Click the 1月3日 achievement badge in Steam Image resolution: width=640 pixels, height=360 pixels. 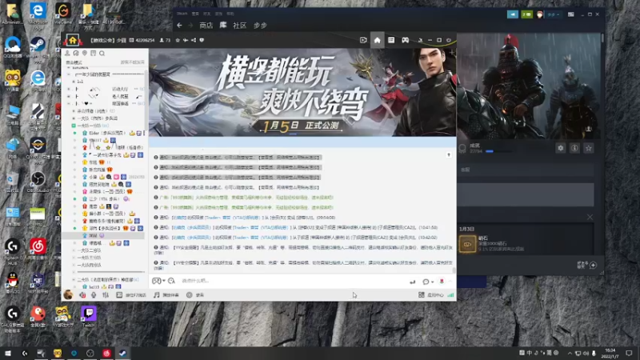(x=467, y=244)
